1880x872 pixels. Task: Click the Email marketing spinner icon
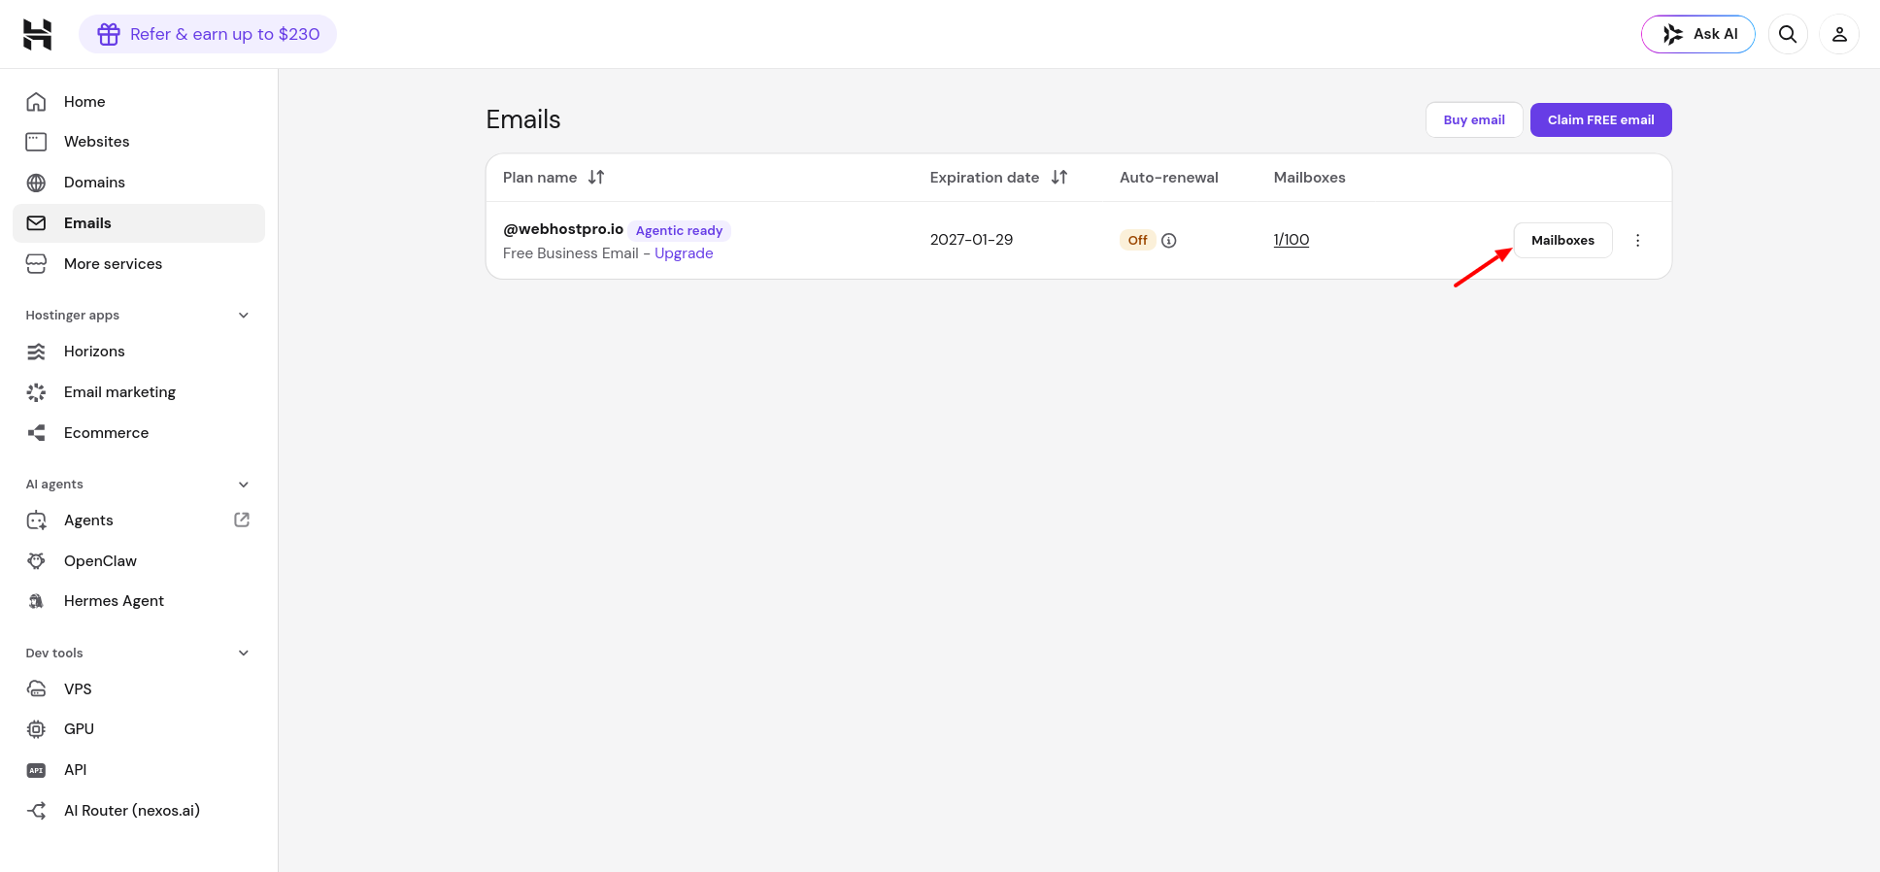point(36,392)
